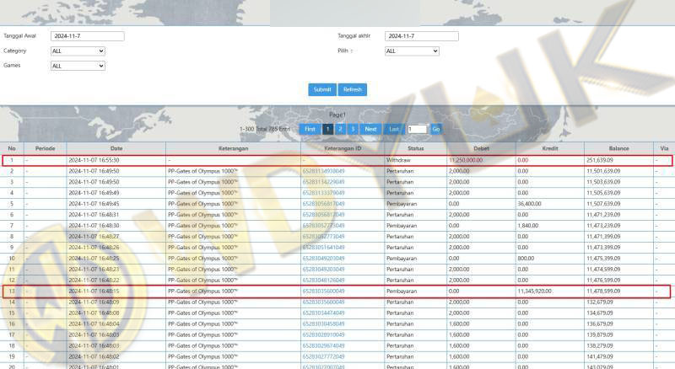Open transaction ID 65283051641049
This screenshot has width=675, height=369.
[323, 248]
